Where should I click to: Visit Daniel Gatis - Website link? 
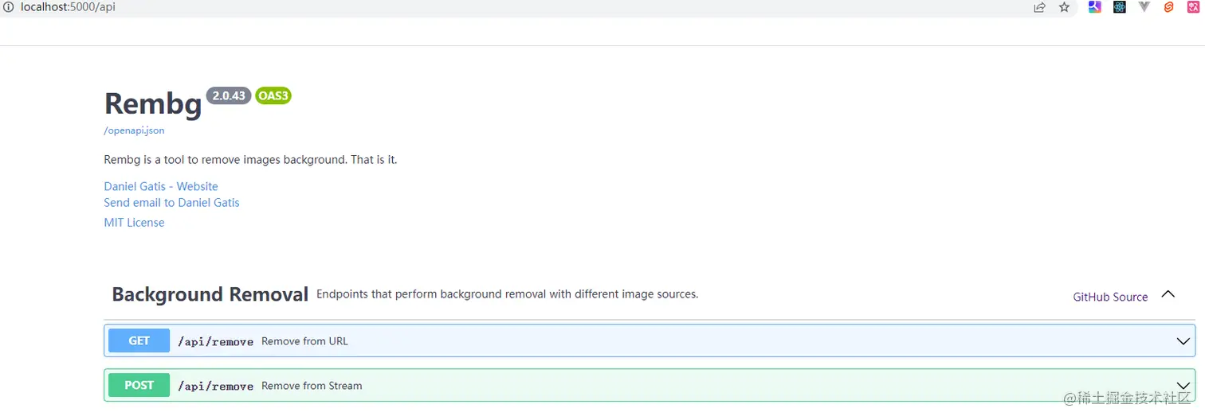(x=161, y=186)
